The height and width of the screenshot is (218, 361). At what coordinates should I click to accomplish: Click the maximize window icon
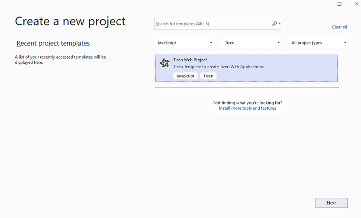339,4
